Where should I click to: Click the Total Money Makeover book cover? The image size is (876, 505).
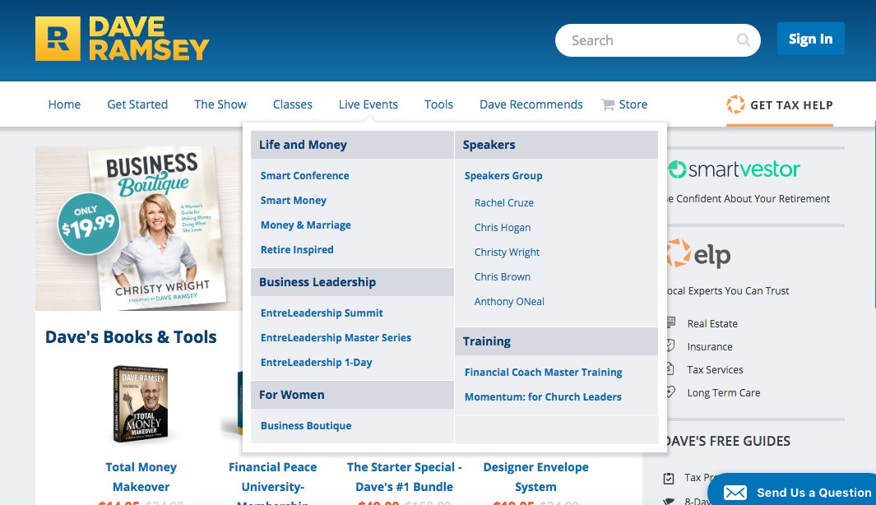141,405
